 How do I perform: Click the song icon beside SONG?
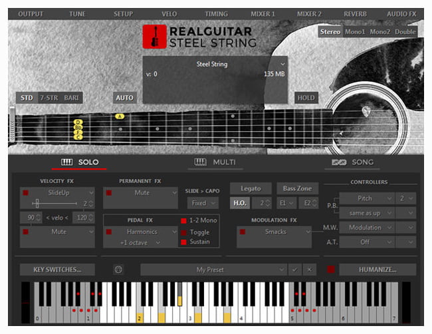339,162
